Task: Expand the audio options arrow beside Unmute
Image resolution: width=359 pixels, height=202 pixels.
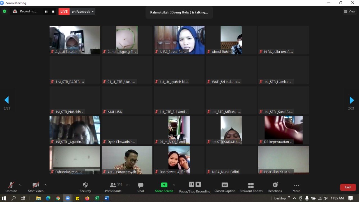Action: (20, 185)
